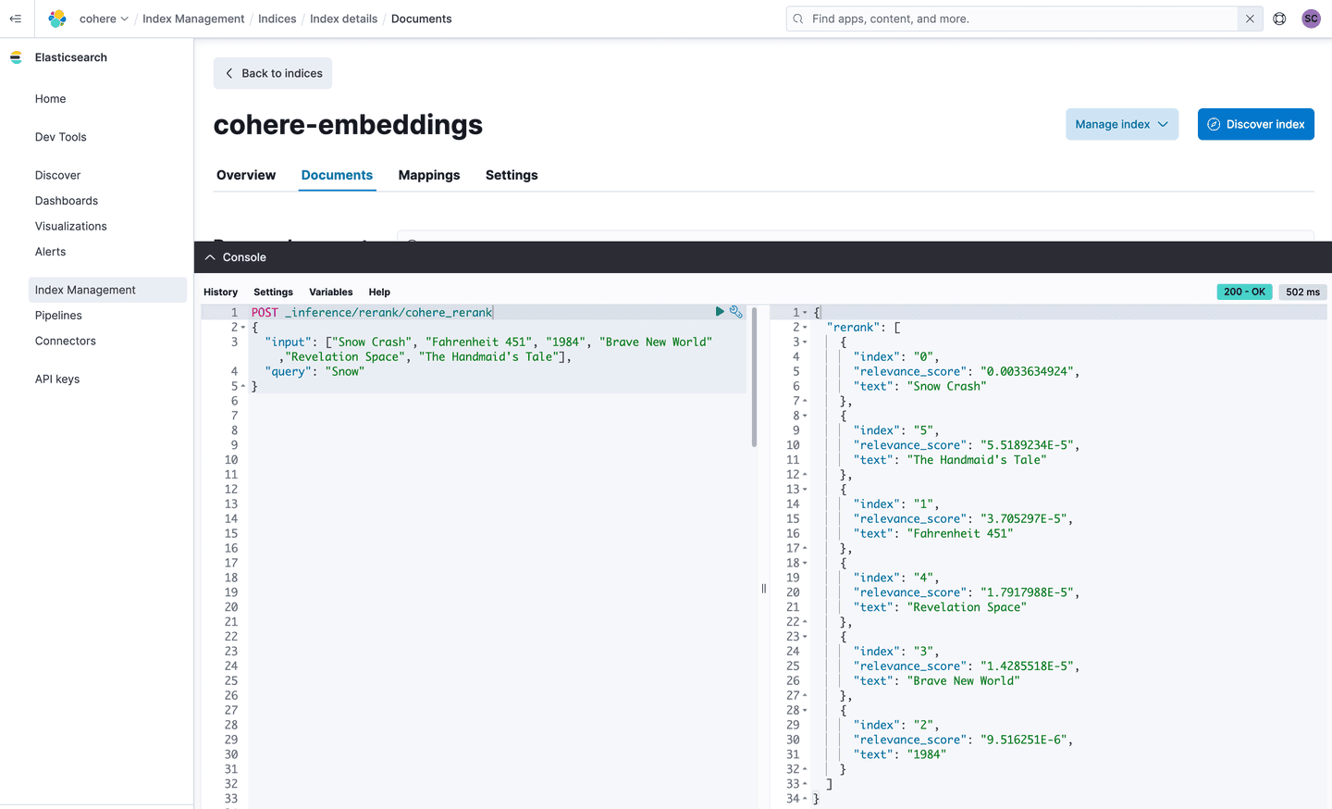The height and width of the screenshot is (809, 1332).
Task: Collapse the Console panel with its chevron
Action: tap(209, 256)
